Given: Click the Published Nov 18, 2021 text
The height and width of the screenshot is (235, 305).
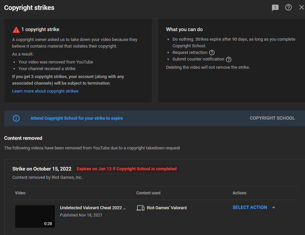Looking at the screenshot, I should [81, 215].
